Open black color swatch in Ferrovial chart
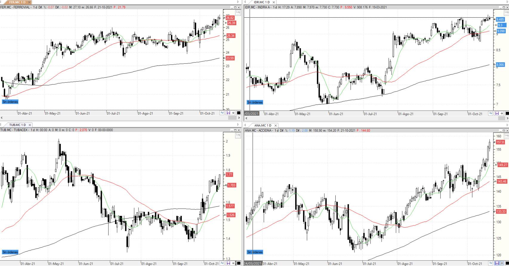 pos(239,113)
